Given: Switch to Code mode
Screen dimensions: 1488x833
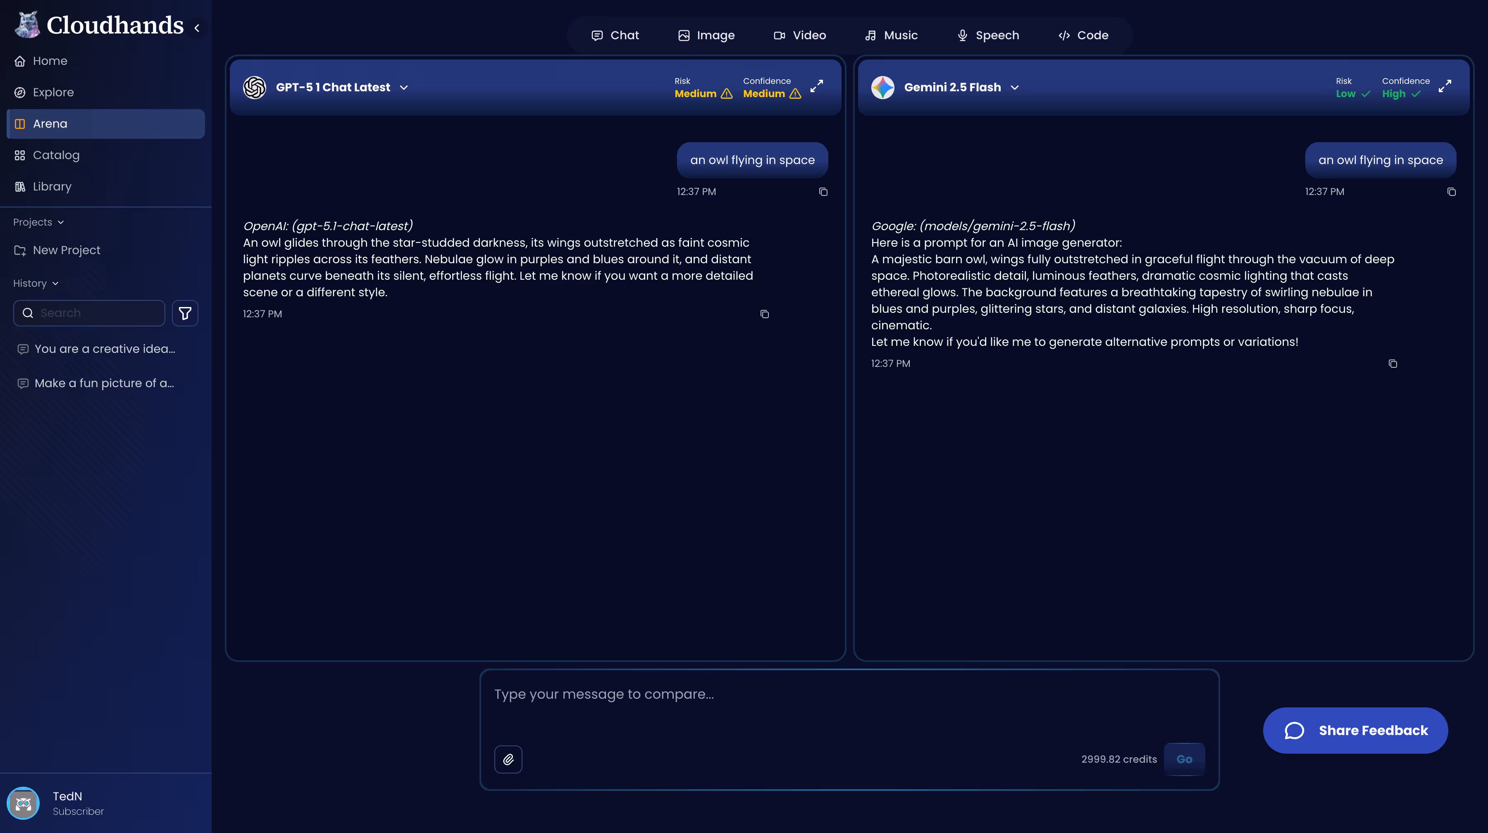Looking at the screenshot, I should [1083, 35].
